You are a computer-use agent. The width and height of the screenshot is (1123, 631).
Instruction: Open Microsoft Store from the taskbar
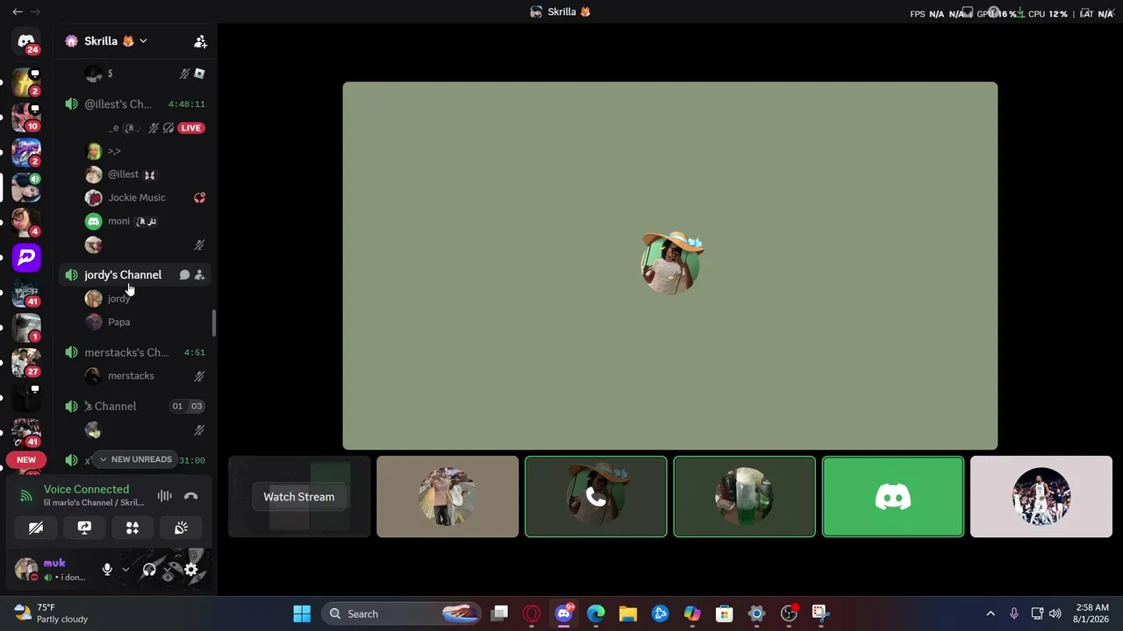[724, 613]
